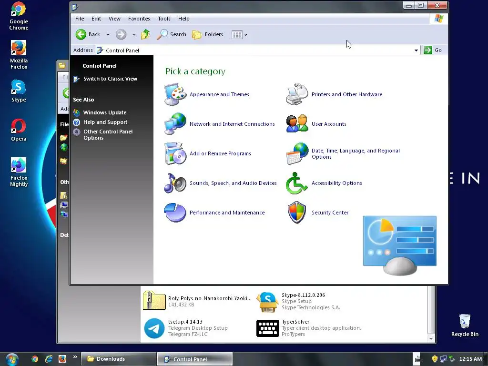
Task: Select the Recycle Bin desktop icon
Action: tap(465, 325)
